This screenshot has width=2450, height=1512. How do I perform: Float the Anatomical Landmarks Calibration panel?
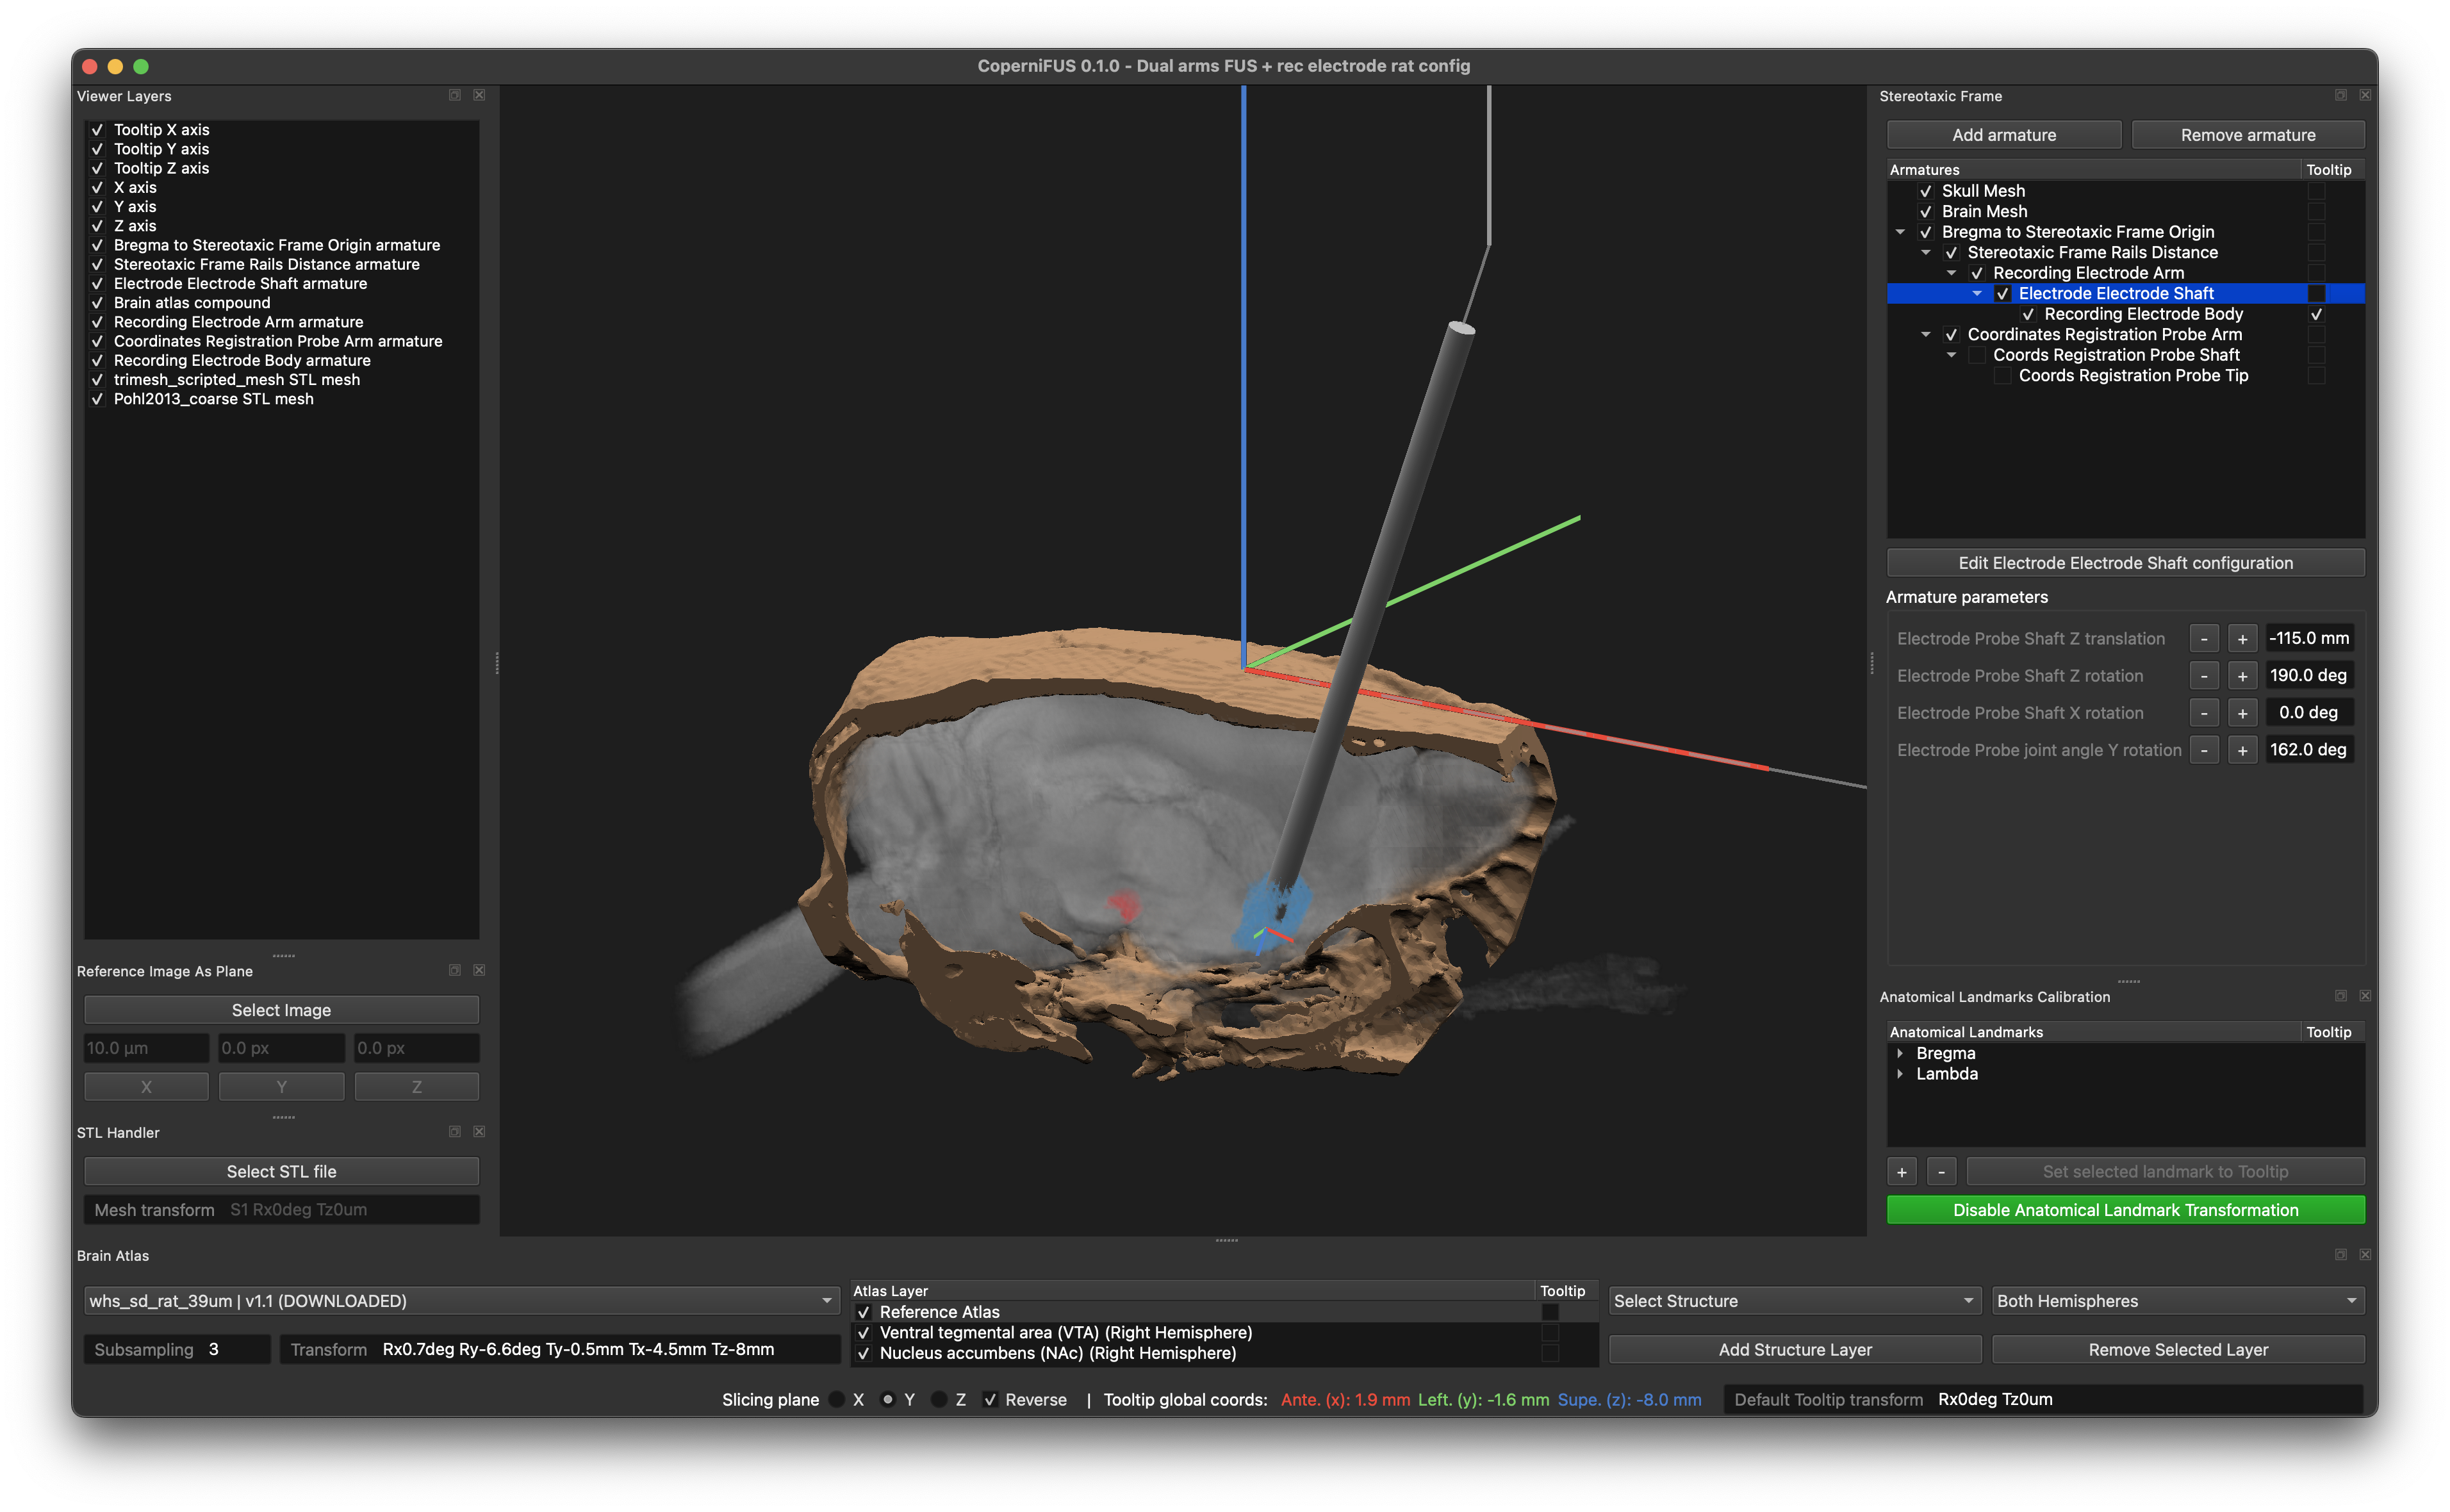[x=2341, y=996]
